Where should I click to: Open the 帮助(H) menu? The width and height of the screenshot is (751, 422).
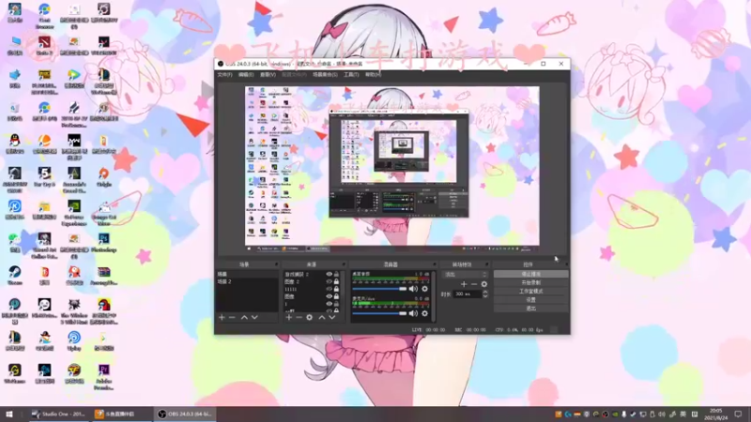[x=373, y=75]
